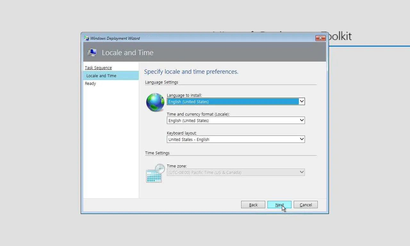This screenshot has width=410, height=246.
Task: Open the Language to install dropdown
Action: pos(236,102)
